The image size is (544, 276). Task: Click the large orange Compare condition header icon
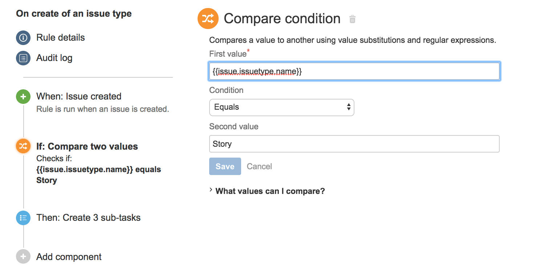(x=208, y=19)
